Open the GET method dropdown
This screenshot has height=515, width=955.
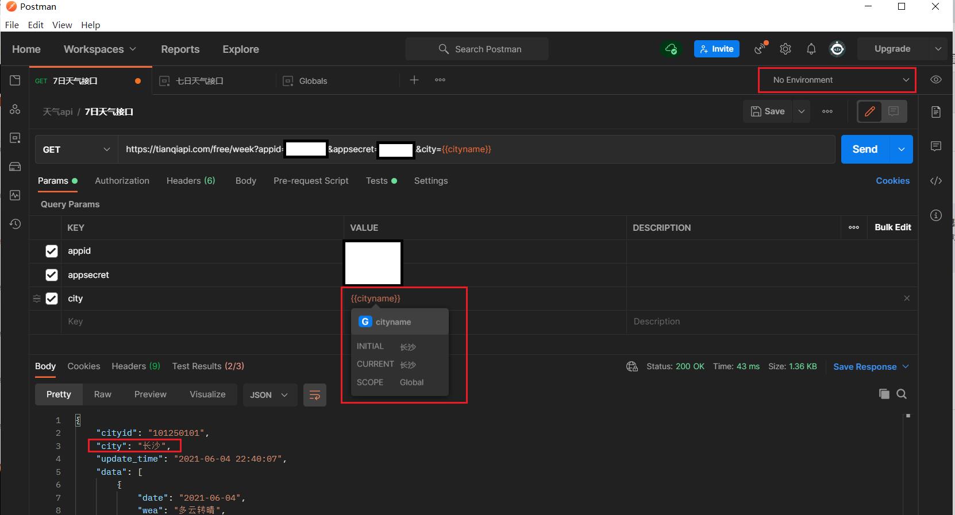[76, 149]
